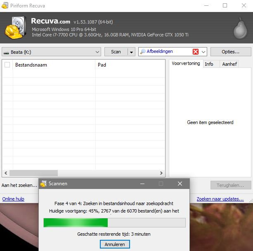Maximize the Piriform Recuva window
This screenshot has width=253, height=251.
click(x=225, y=5)
